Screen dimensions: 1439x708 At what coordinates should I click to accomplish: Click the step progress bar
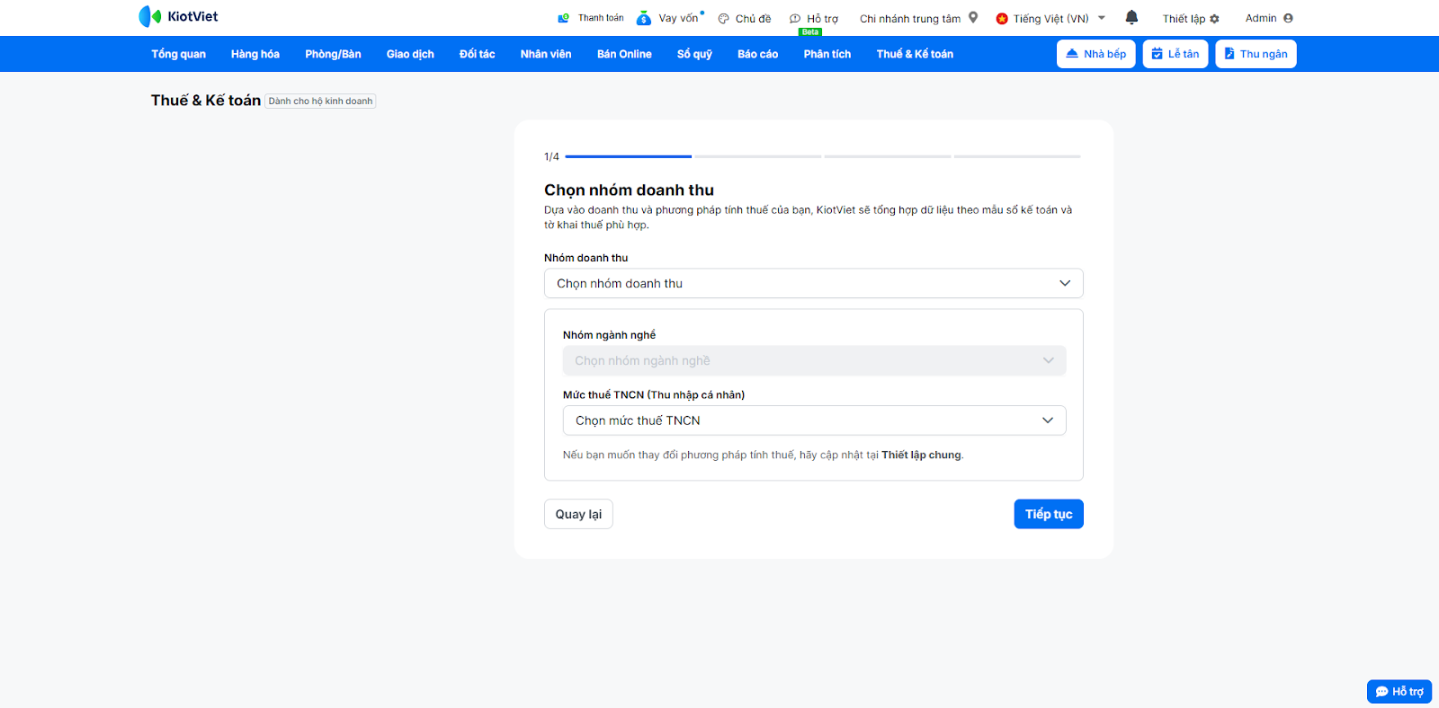pos(822,156)
